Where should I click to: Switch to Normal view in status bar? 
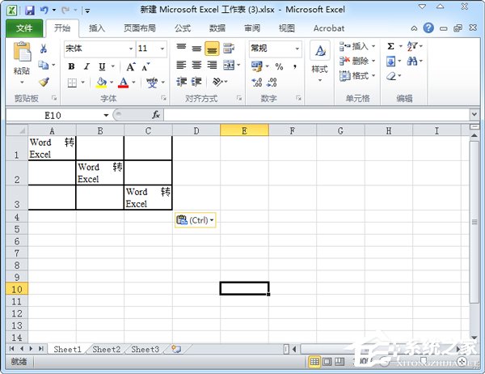point(314,361)
